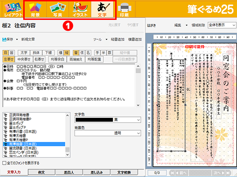Click やり直す redo
This screenshot has width=237, height=177.
133,25
